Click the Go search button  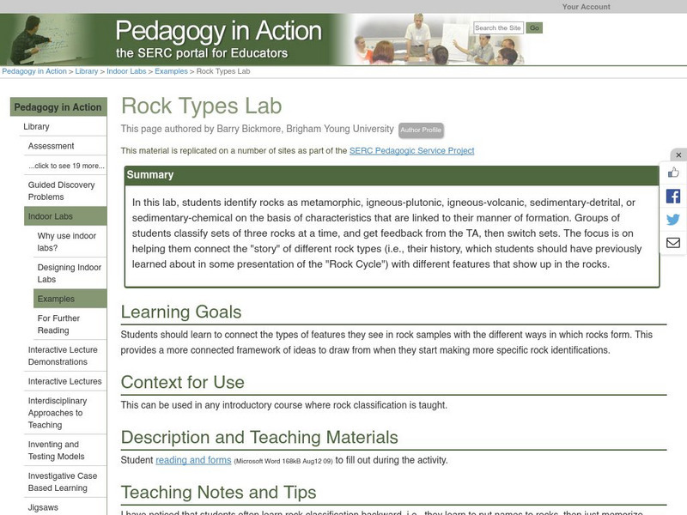[534, 28]
